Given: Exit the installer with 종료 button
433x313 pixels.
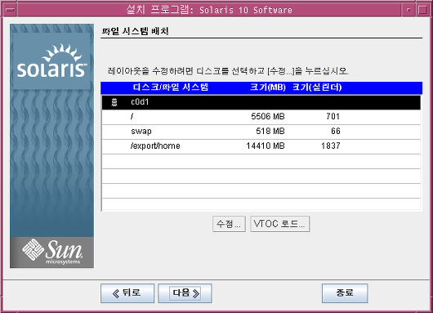Looking at the screenshot, I should (x=345, y=293).
